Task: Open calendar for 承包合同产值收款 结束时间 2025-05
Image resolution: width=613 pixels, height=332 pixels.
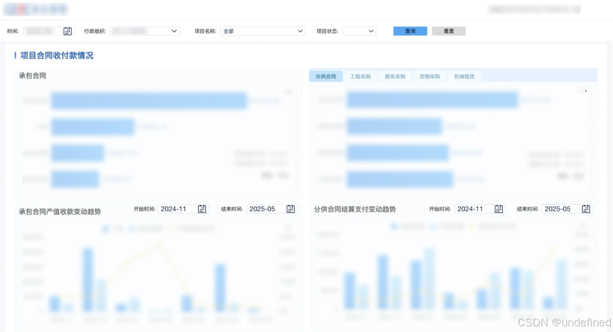Action: coord(291,209)
